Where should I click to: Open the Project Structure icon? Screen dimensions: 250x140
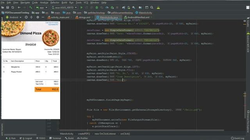pyautogui.click(x=140, y=7)
